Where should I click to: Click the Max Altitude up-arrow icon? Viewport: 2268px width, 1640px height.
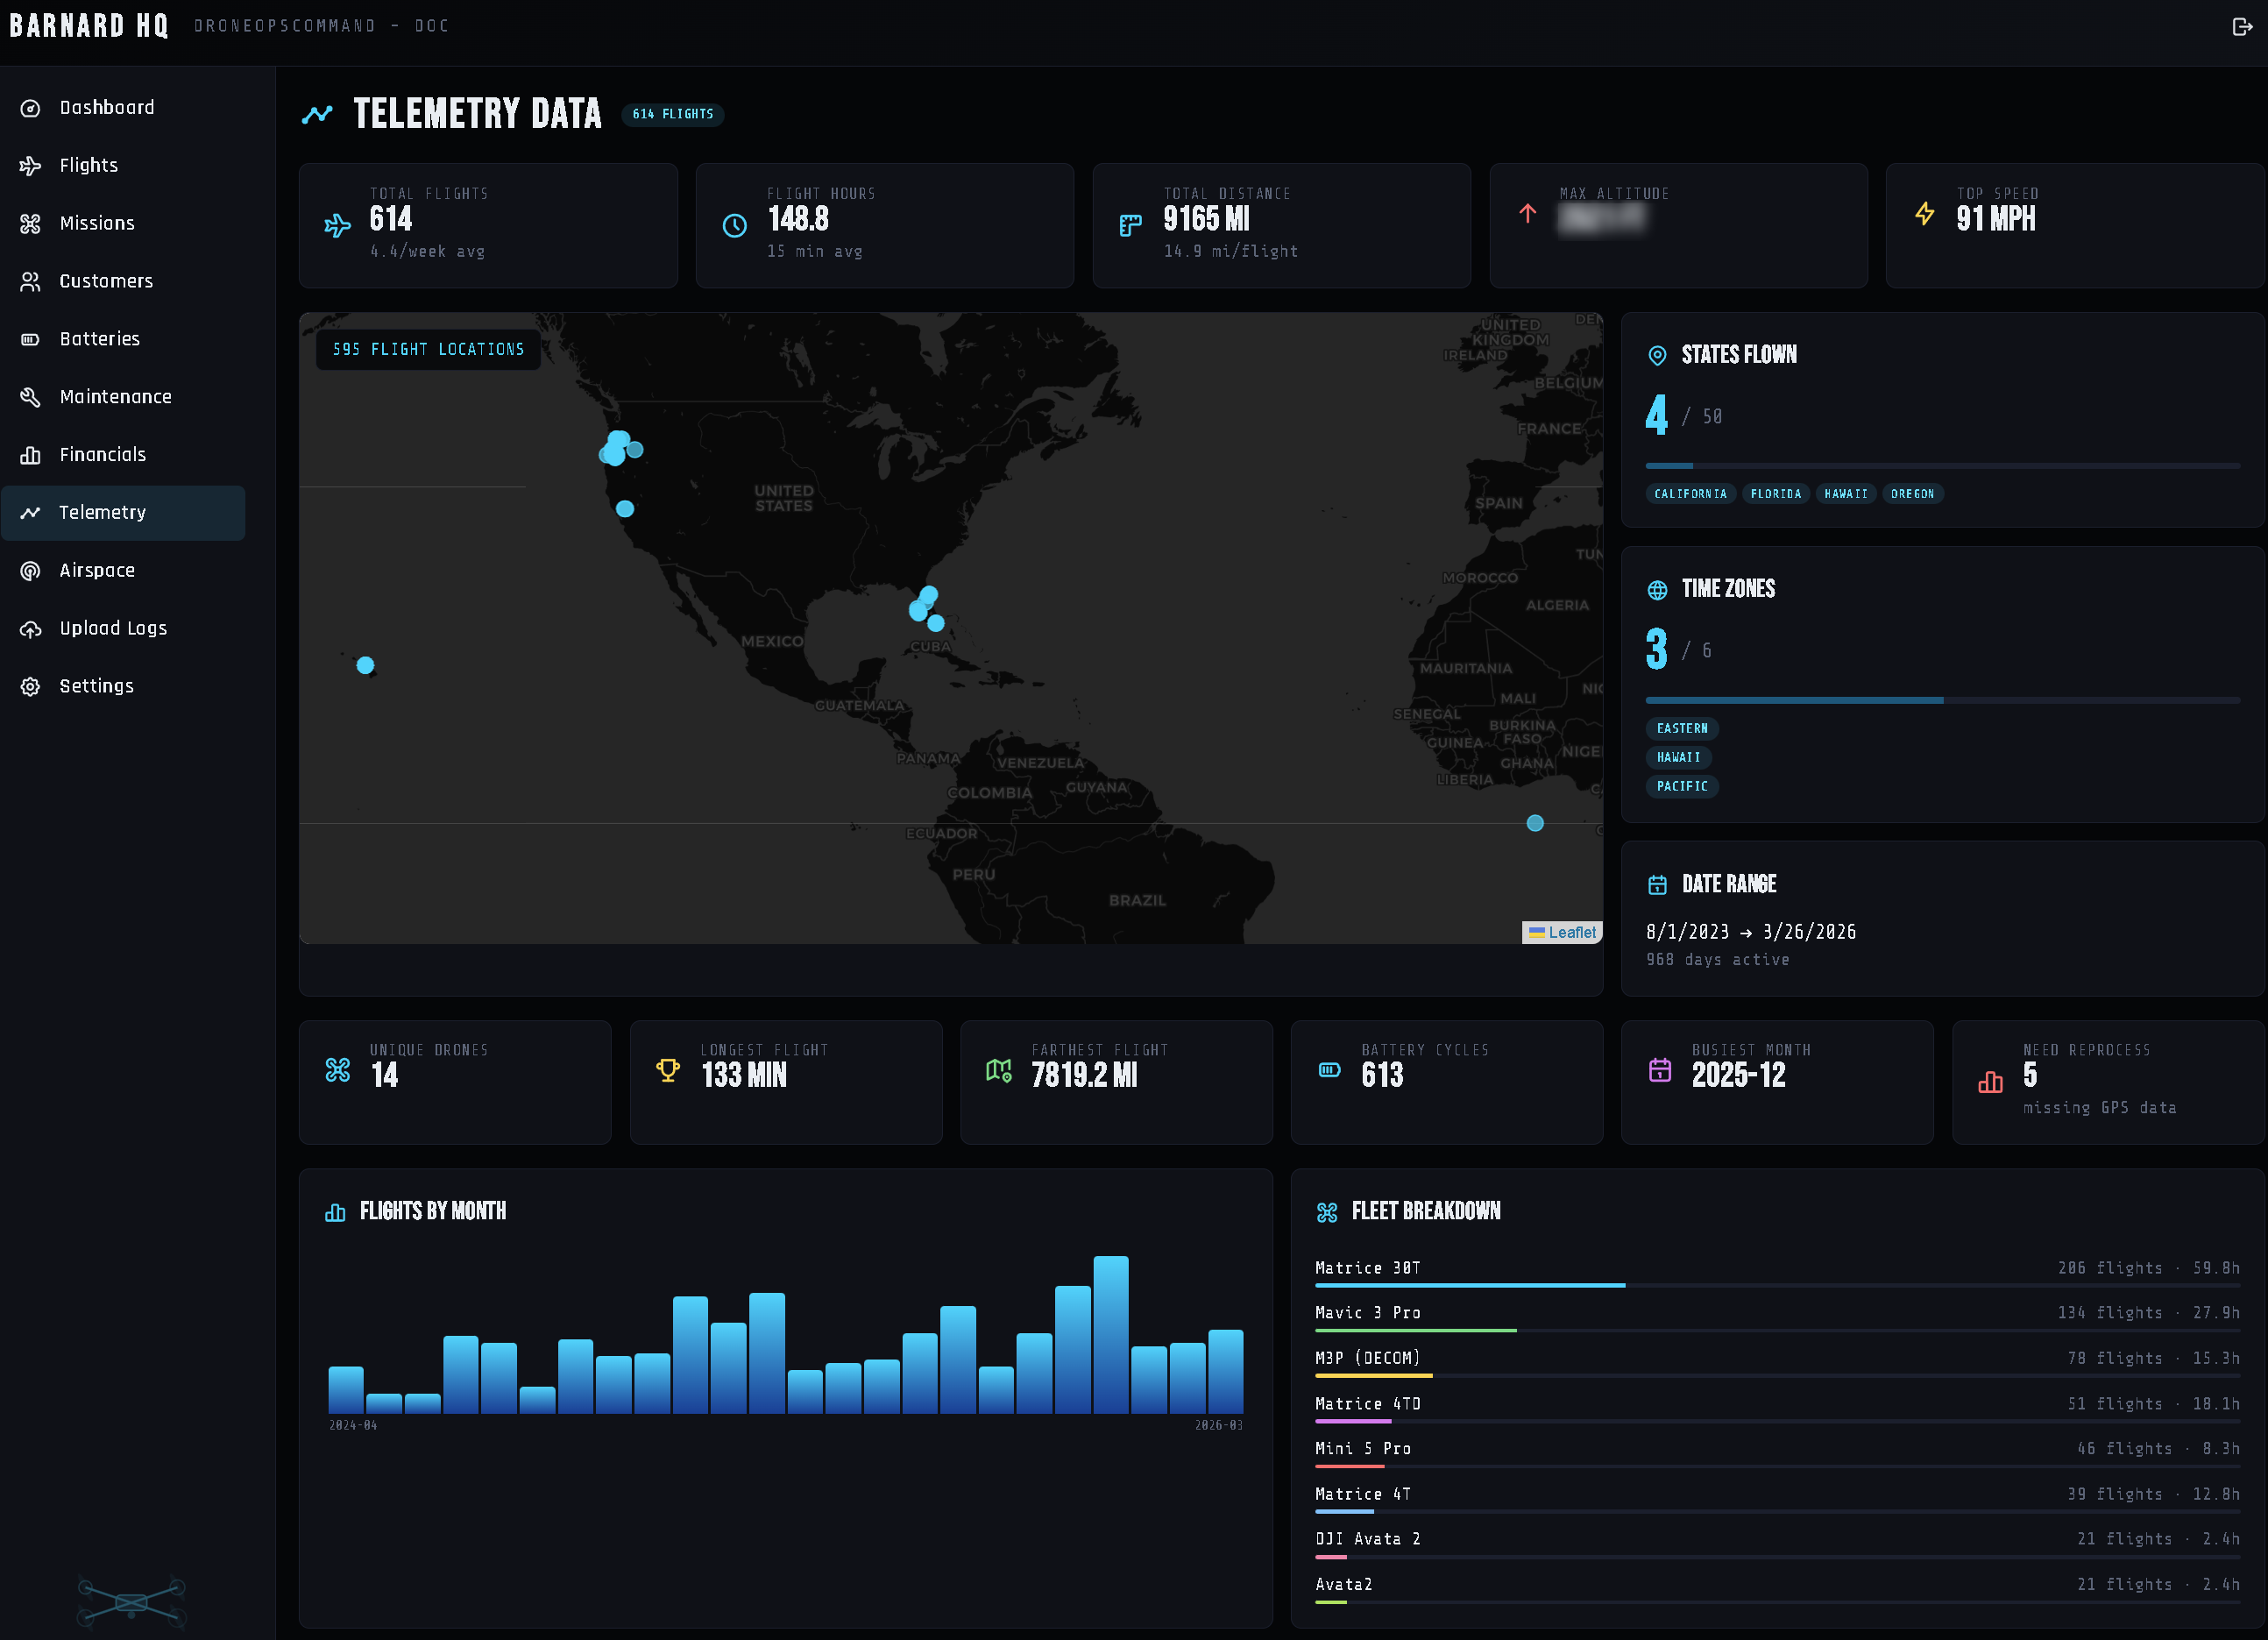pyautogui.click(x=1527, y=213)
